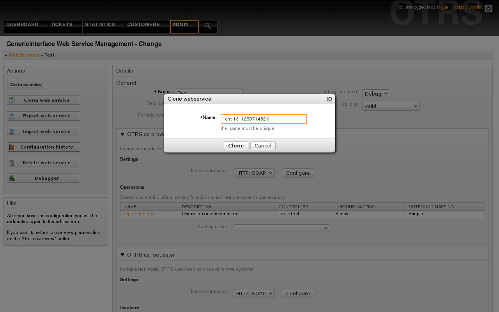499x312 pixels.
Task: Open the Operation one link
Action: (x=139, y=214)
